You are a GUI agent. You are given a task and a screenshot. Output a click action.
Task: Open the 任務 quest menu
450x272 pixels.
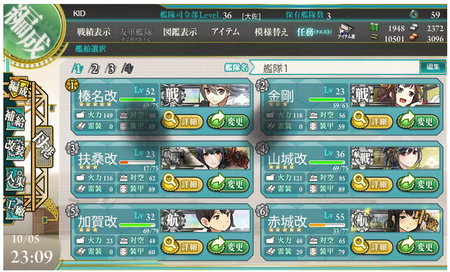[x=314, y=32]
